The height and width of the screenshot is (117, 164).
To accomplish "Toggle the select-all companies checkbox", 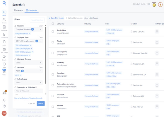I will coord(53,24).
